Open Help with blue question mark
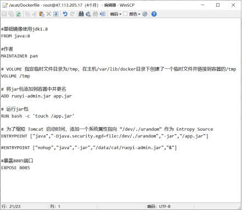Image resolution: width=242 pixels, height=210 pixels. coord(154,14)
